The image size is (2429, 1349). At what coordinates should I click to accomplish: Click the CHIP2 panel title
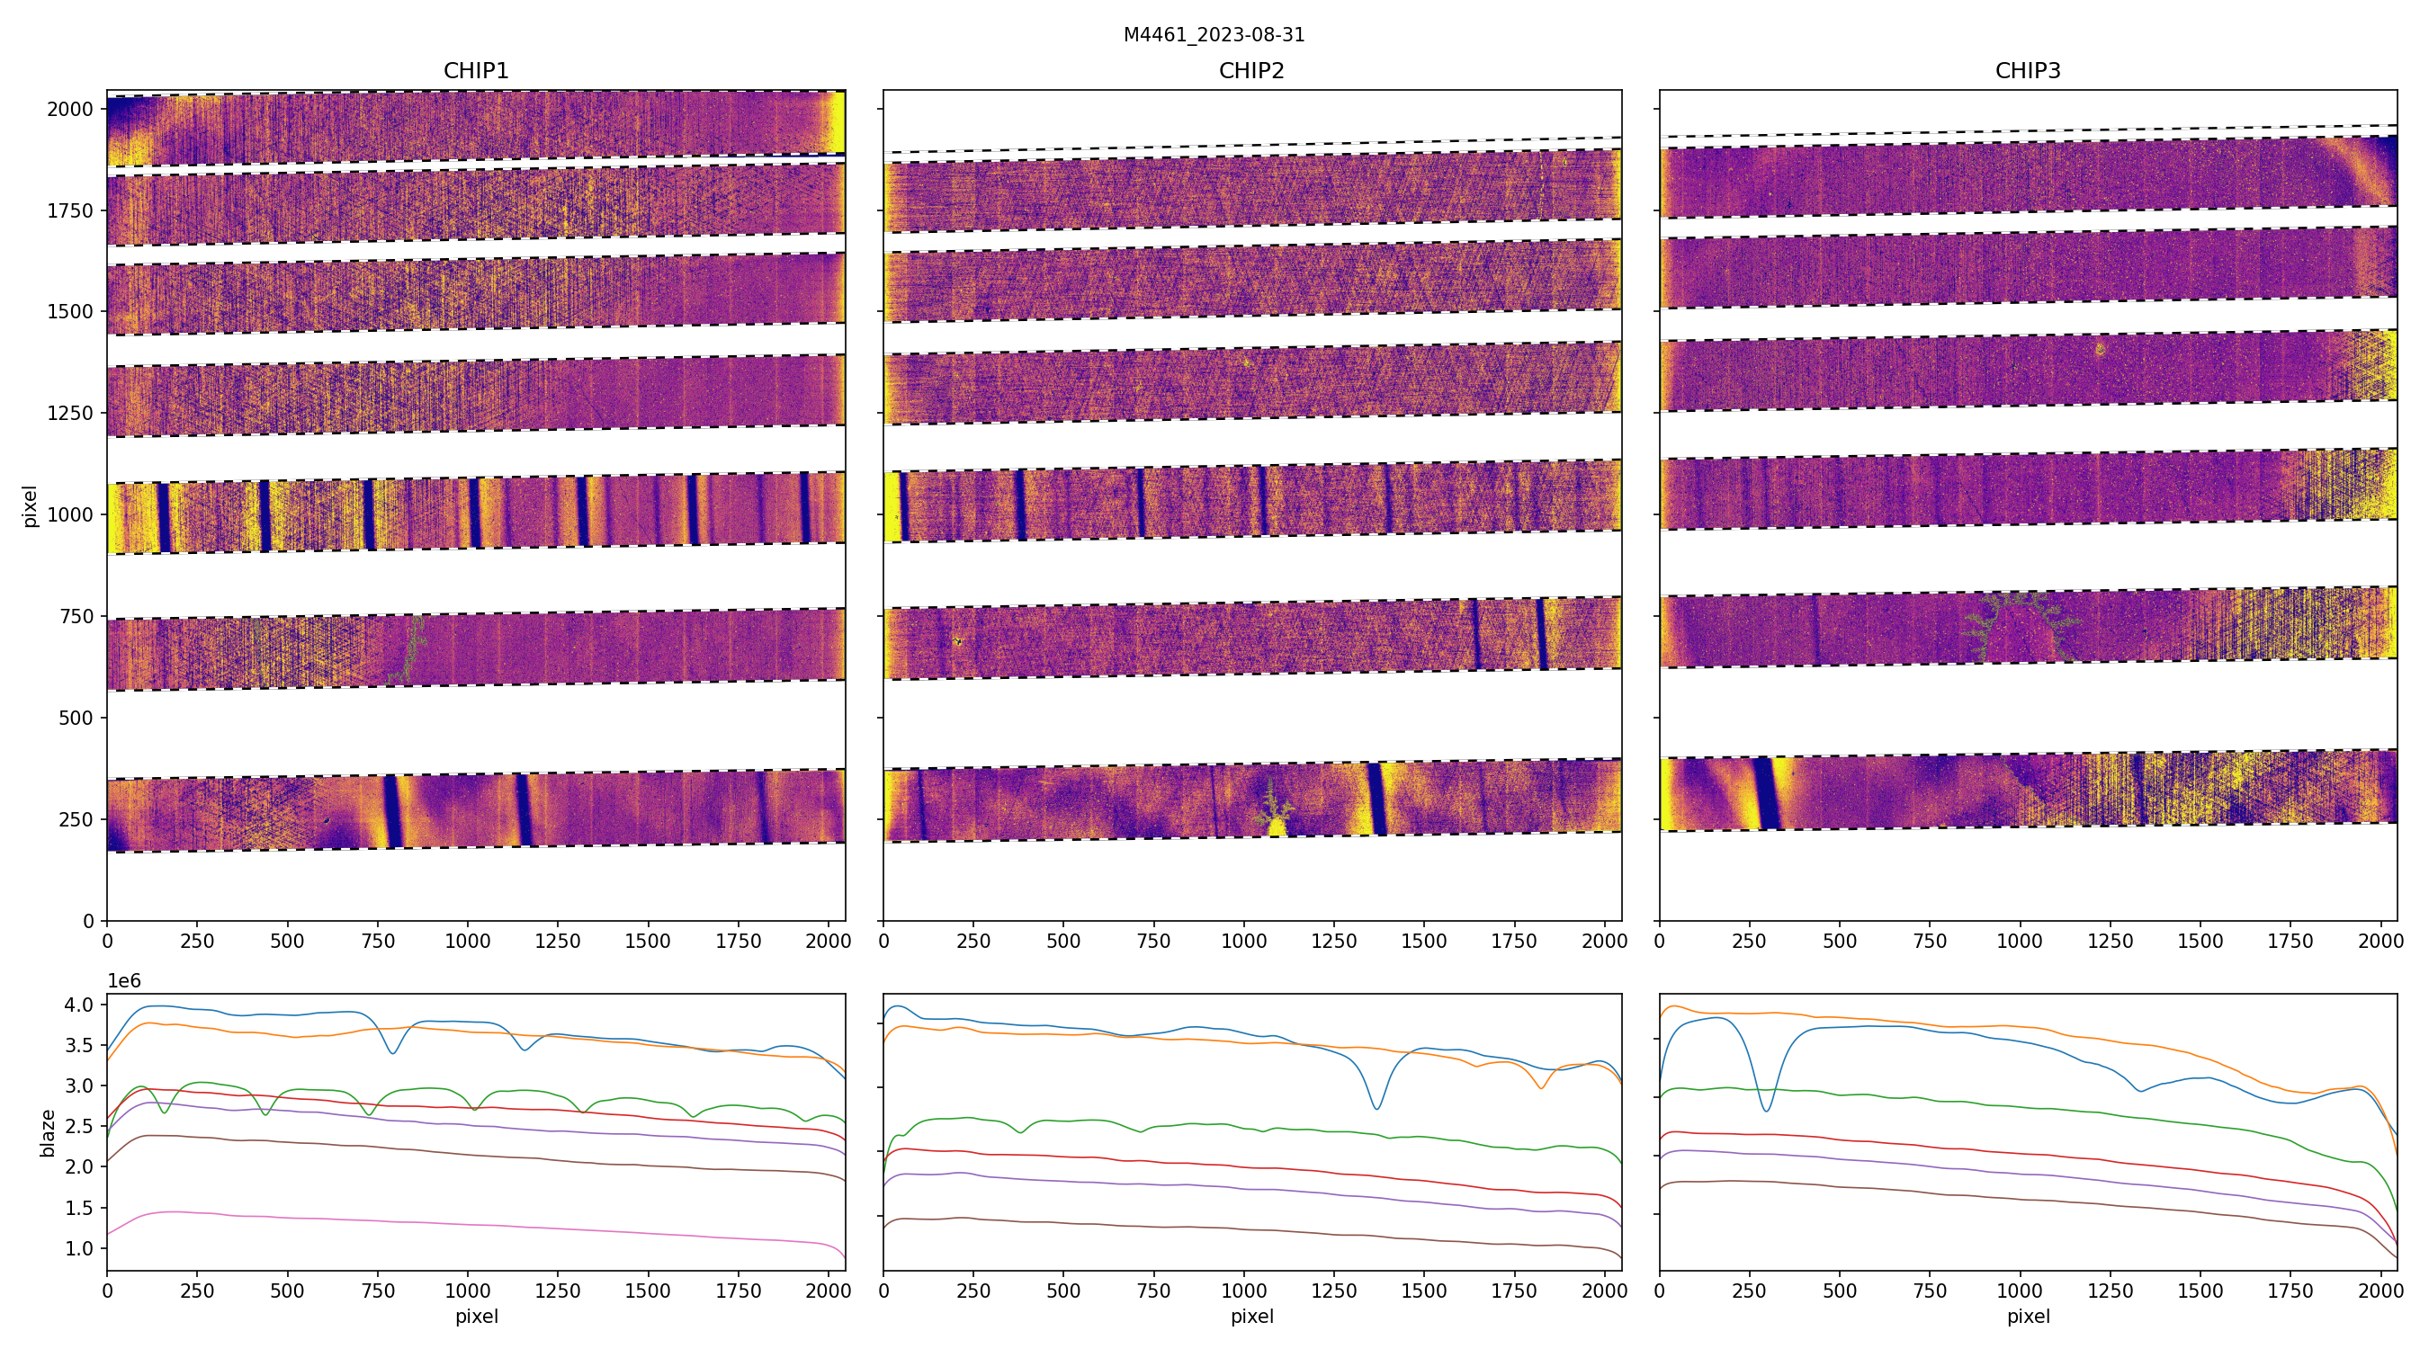click(1251, 71)
